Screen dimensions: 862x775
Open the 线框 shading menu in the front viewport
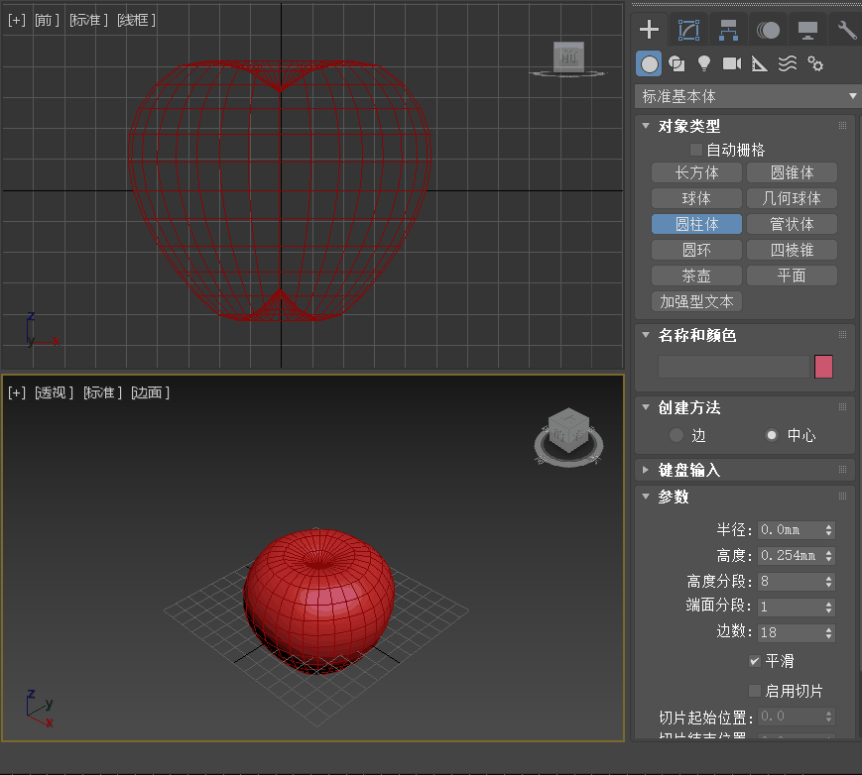coord(136,20)
